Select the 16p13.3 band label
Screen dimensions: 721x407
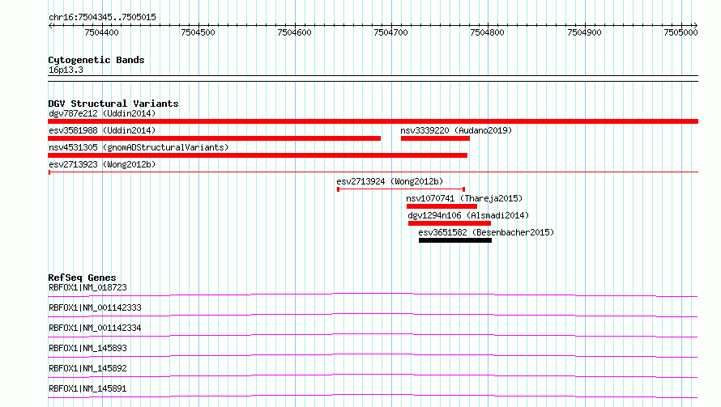click(66, 70)
